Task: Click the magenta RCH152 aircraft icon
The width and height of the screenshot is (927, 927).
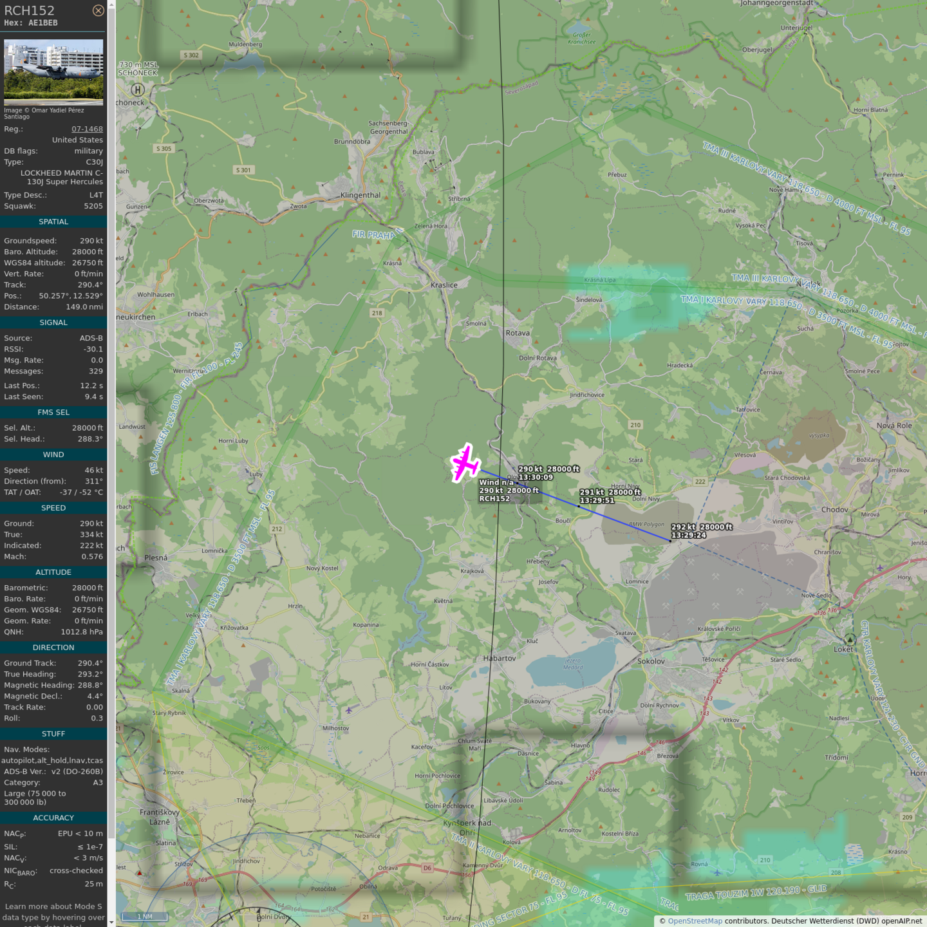Action: (x=465, y=463)
